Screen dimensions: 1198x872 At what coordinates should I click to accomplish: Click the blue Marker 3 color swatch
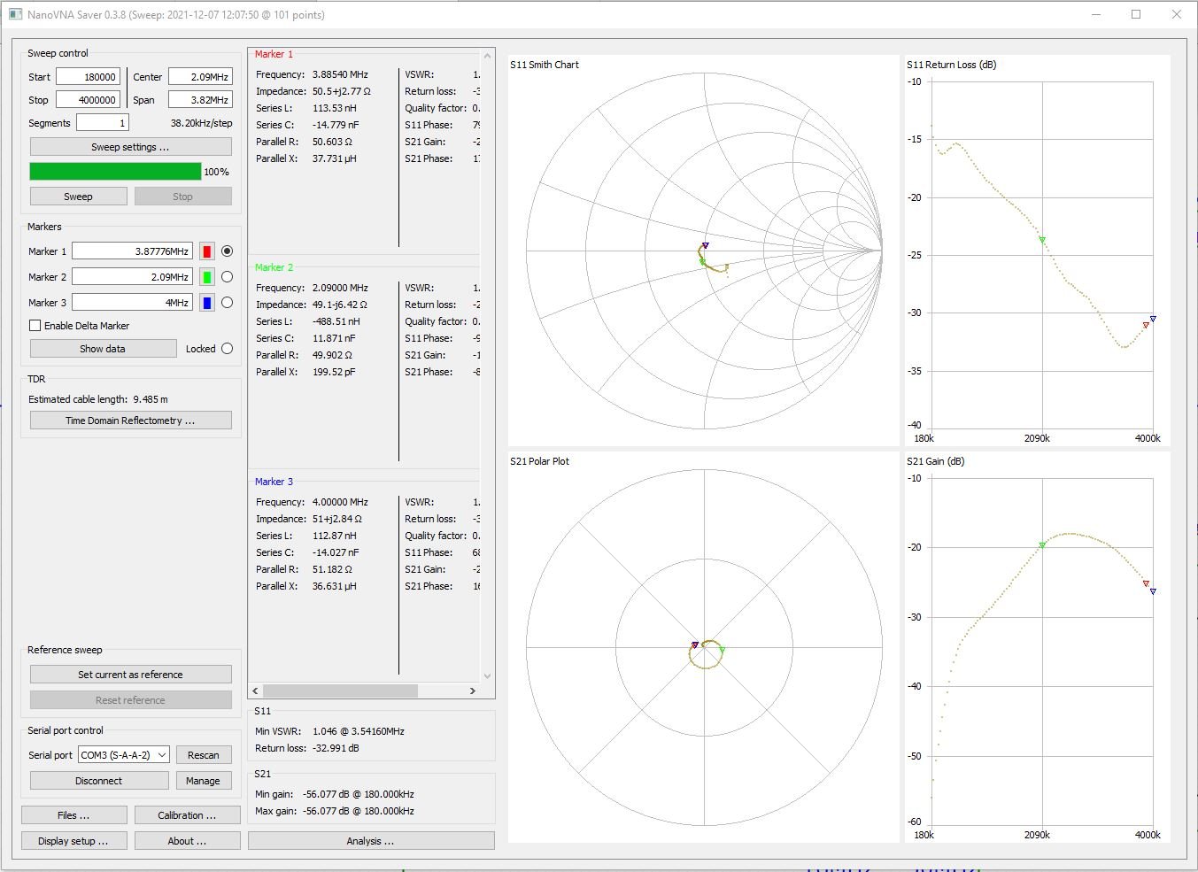206,303
